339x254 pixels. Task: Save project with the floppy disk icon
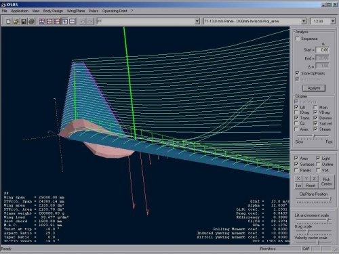(x=24, y=21)
